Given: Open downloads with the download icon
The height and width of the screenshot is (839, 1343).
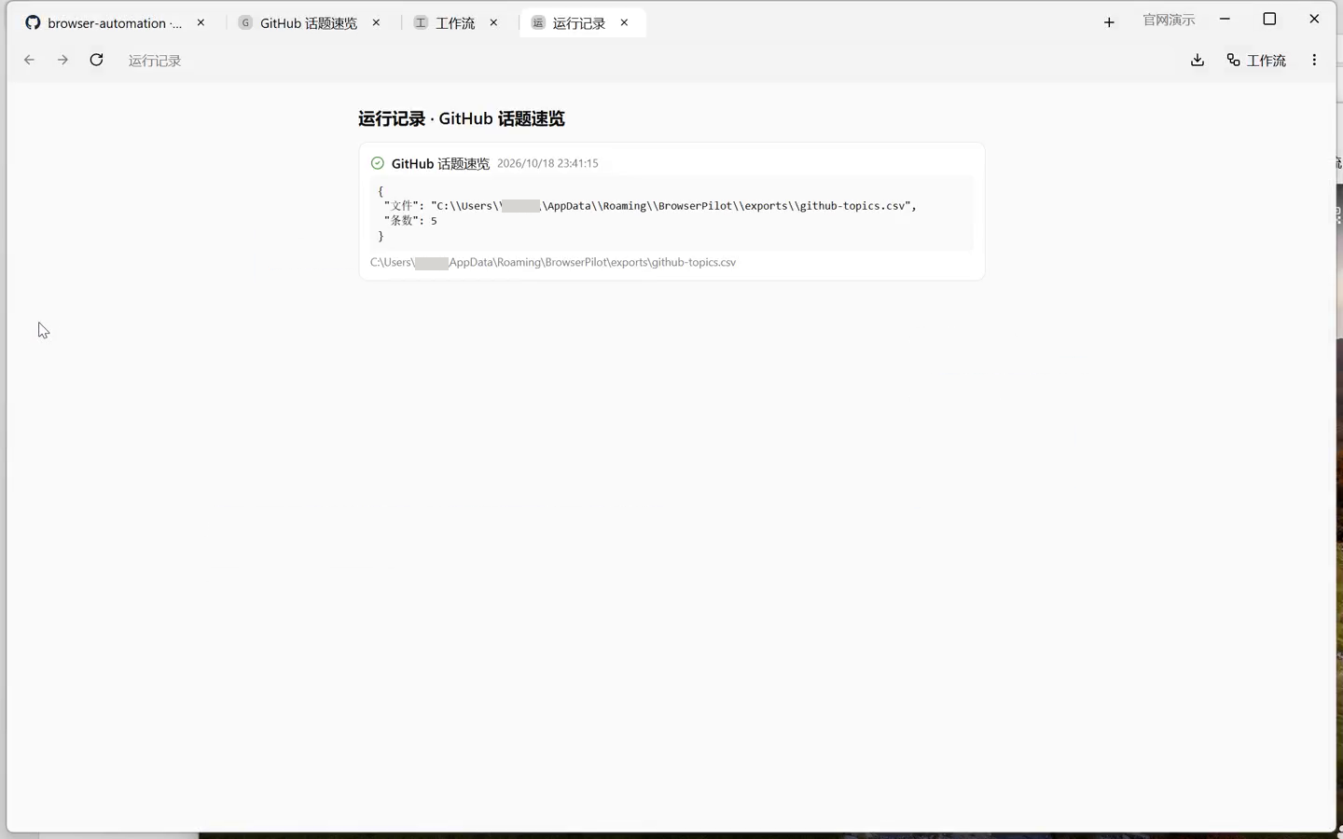Looking at the screenshot, I should point(1198,60).
